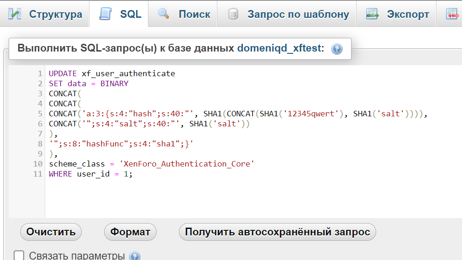The image size is (462, 260).
Task: Click the "salt";s:40 CONCAT line
Action: (x=149, y=124)
